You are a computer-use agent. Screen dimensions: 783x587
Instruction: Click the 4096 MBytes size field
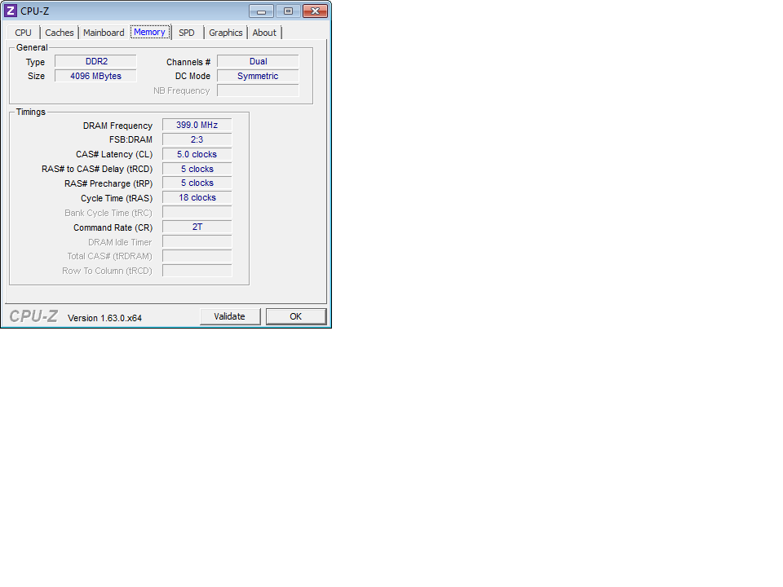tap(96, 76)
